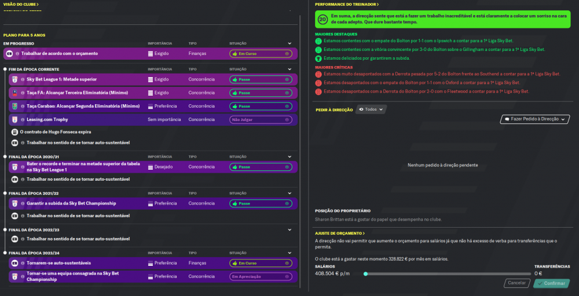Image resolution: width=579 pixels, height=296 pixels.
Task: Click timeline dot for 'Final da Época 2020/21'
Action: click(5, 156)
